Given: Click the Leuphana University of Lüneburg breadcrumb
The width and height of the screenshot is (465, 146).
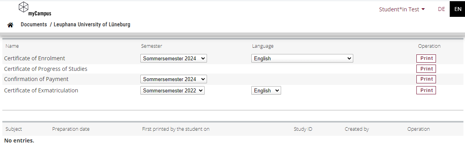Looking at the screenshot, I should (x=92, y=25).
